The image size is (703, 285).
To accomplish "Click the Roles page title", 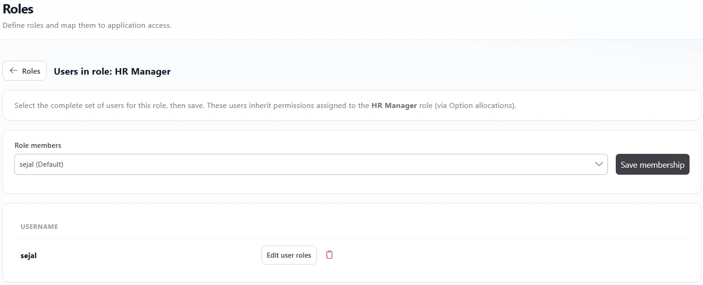I will click(18, 9).
